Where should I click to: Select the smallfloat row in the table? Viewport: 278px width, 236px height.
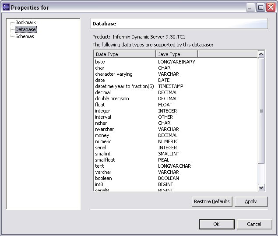click(105, 160)
